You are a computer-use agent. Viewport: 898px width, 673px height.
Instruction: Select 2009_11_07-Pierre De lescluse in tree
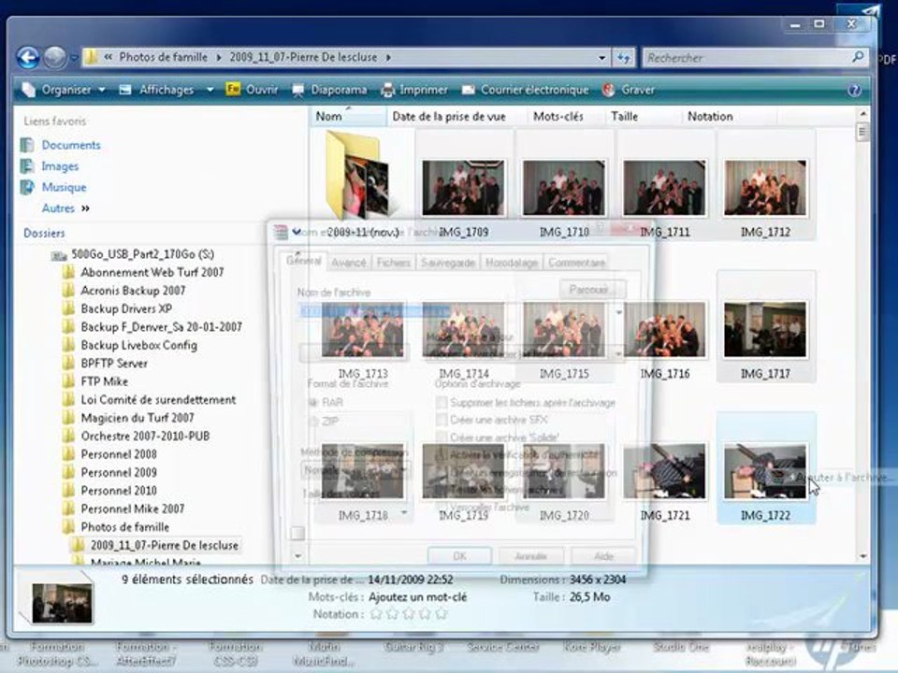164,545
